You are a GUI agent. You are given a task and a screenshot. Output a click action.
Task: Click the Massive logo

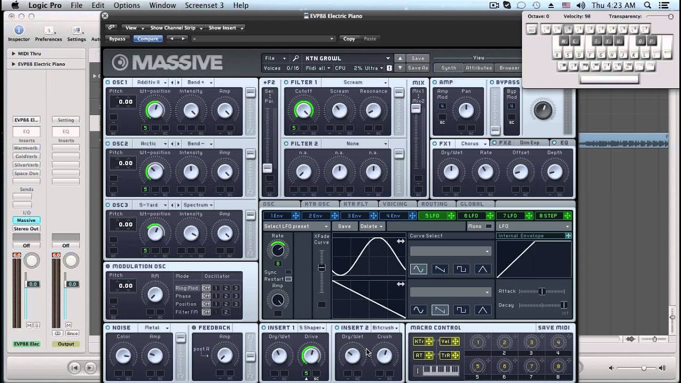pyautogui.click(x=167, y=63)
